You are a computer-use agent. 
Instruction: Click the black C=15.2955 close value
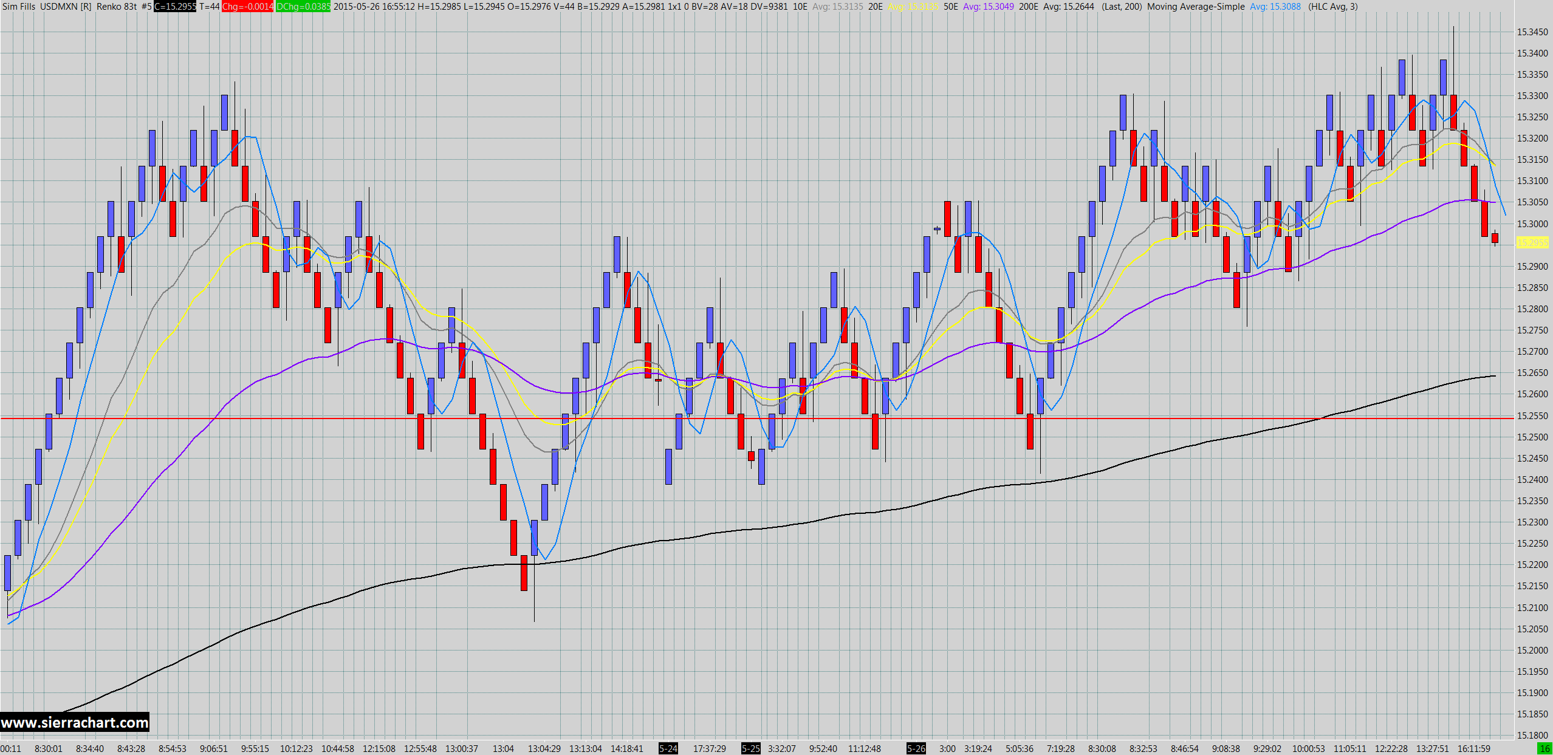[175, 7]
